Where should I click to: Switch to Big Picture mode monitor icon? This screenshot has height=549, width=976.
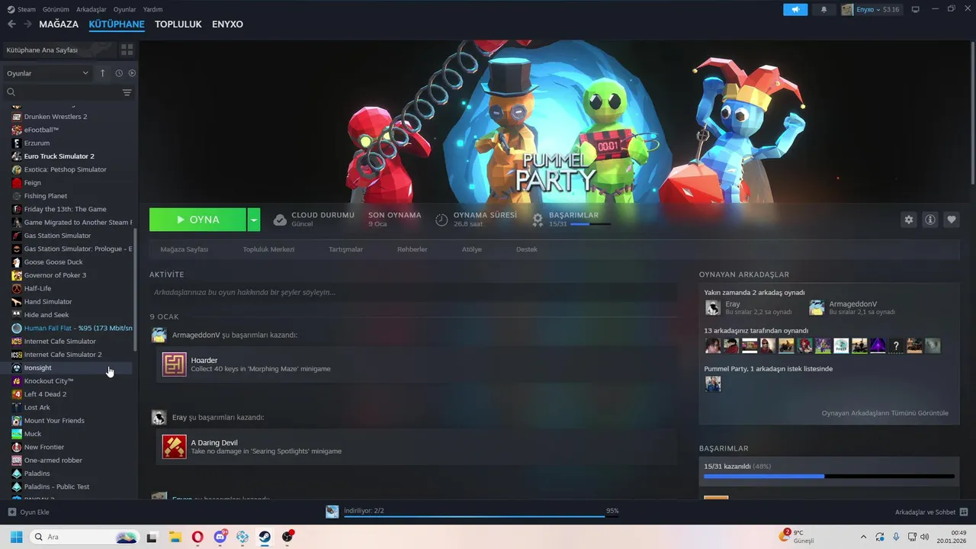click(915, 9)
